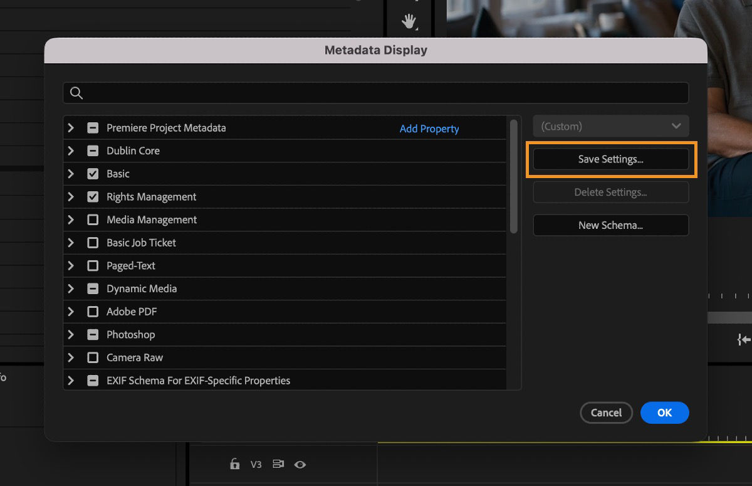Click the metadata search input field

point(375,92)
